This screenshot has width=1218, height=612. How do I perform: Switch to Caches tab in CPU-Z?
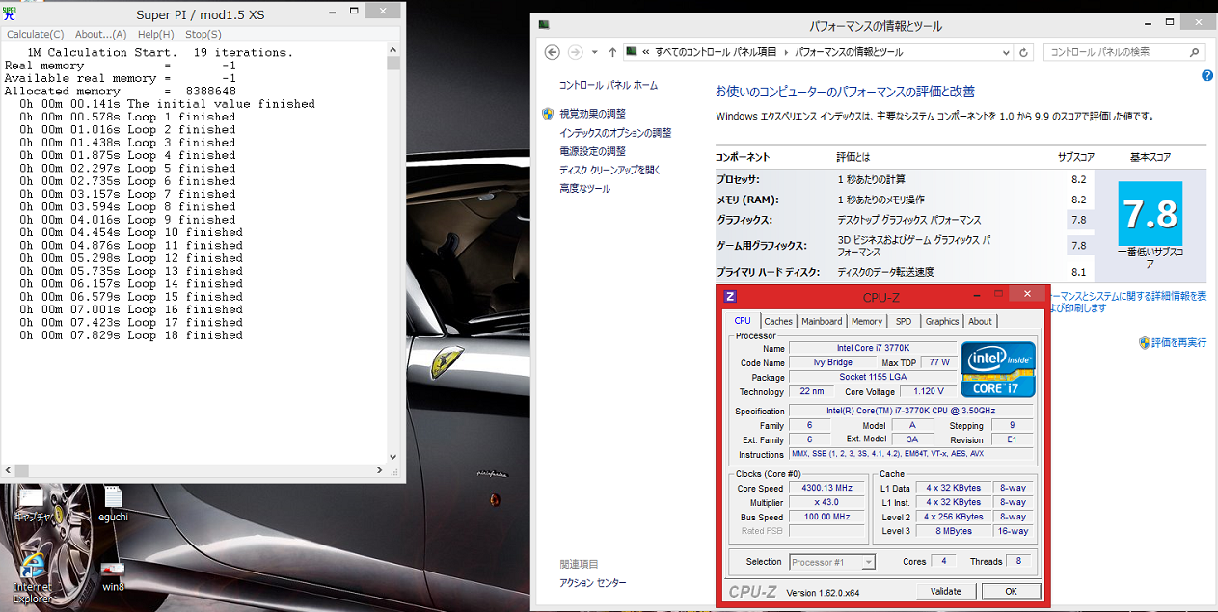coord(778,322)
